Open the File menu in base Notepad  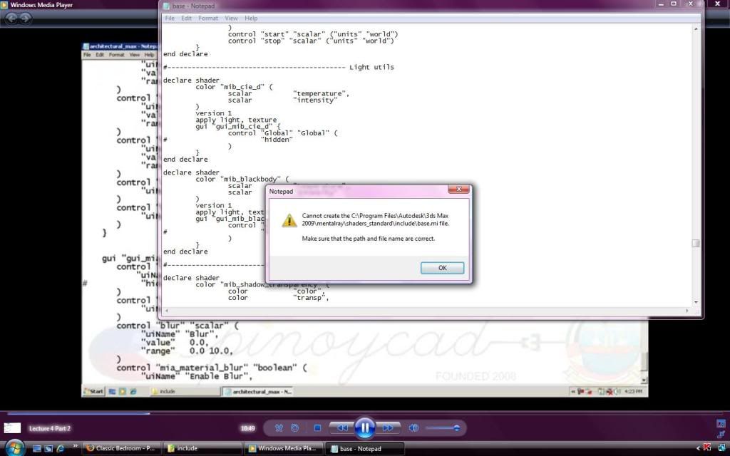170,18
